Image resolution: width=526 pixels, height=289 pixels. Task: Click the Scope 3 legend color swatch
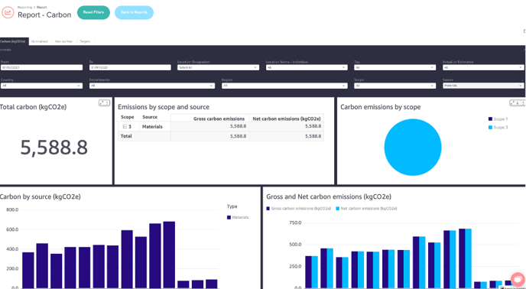[490, 128]
